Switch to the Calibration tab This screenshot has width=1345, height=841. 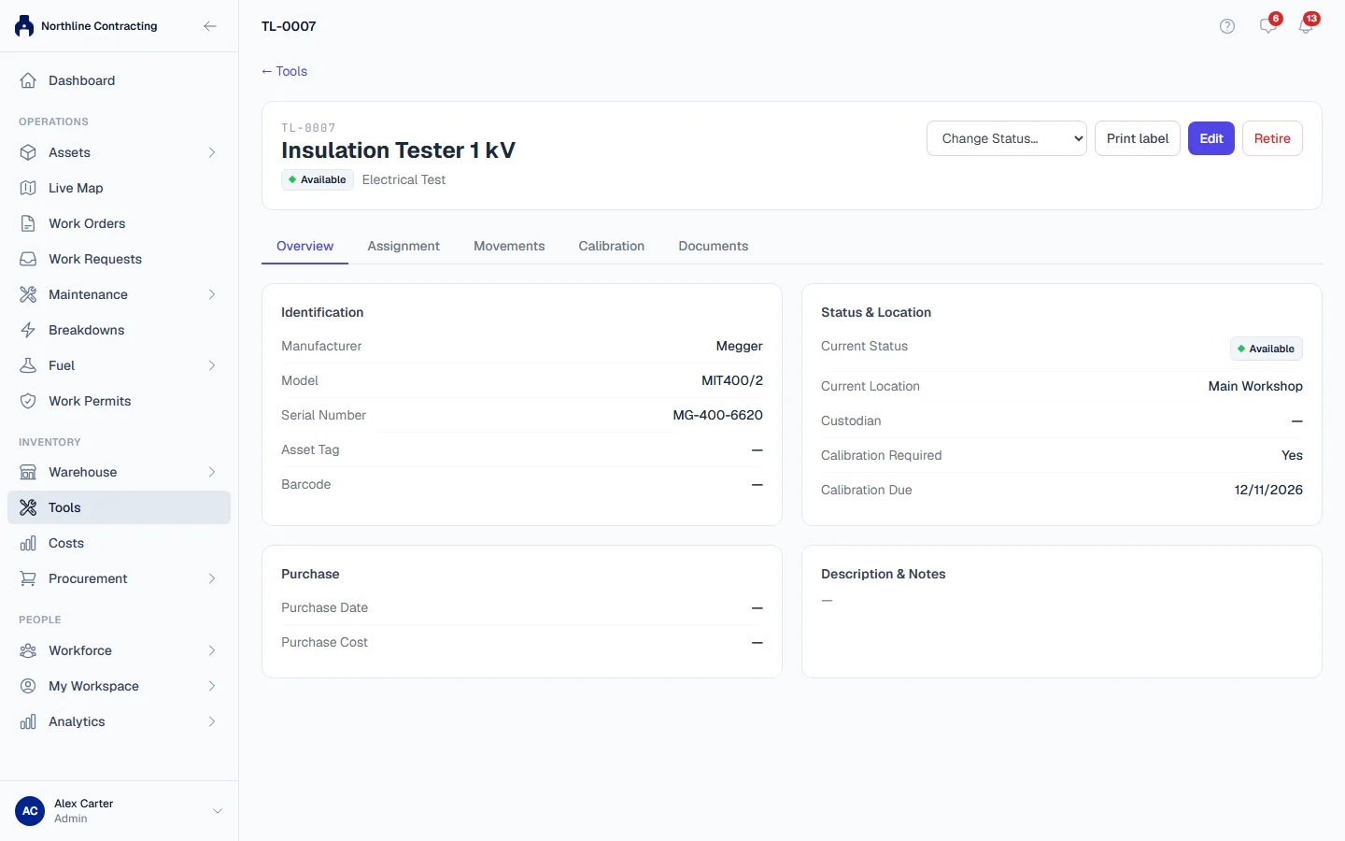click(x=612, y=246)
